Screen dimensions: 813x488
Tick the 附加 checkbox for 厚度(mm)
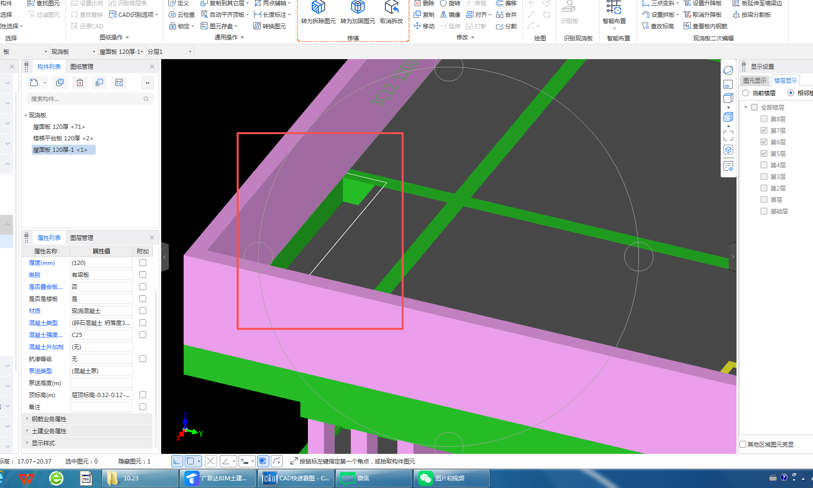(143, 263)
